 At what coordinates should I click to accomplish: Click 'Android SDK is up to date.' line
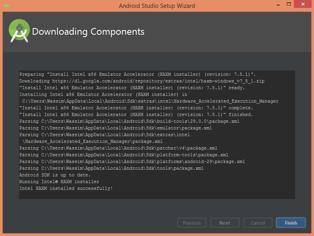pos(55,175)
